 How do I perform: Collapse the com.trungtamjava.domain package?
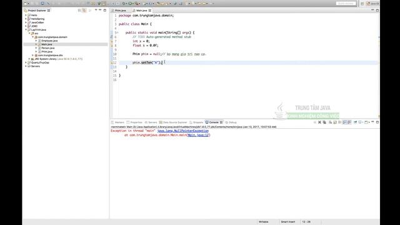click(32, 37)
